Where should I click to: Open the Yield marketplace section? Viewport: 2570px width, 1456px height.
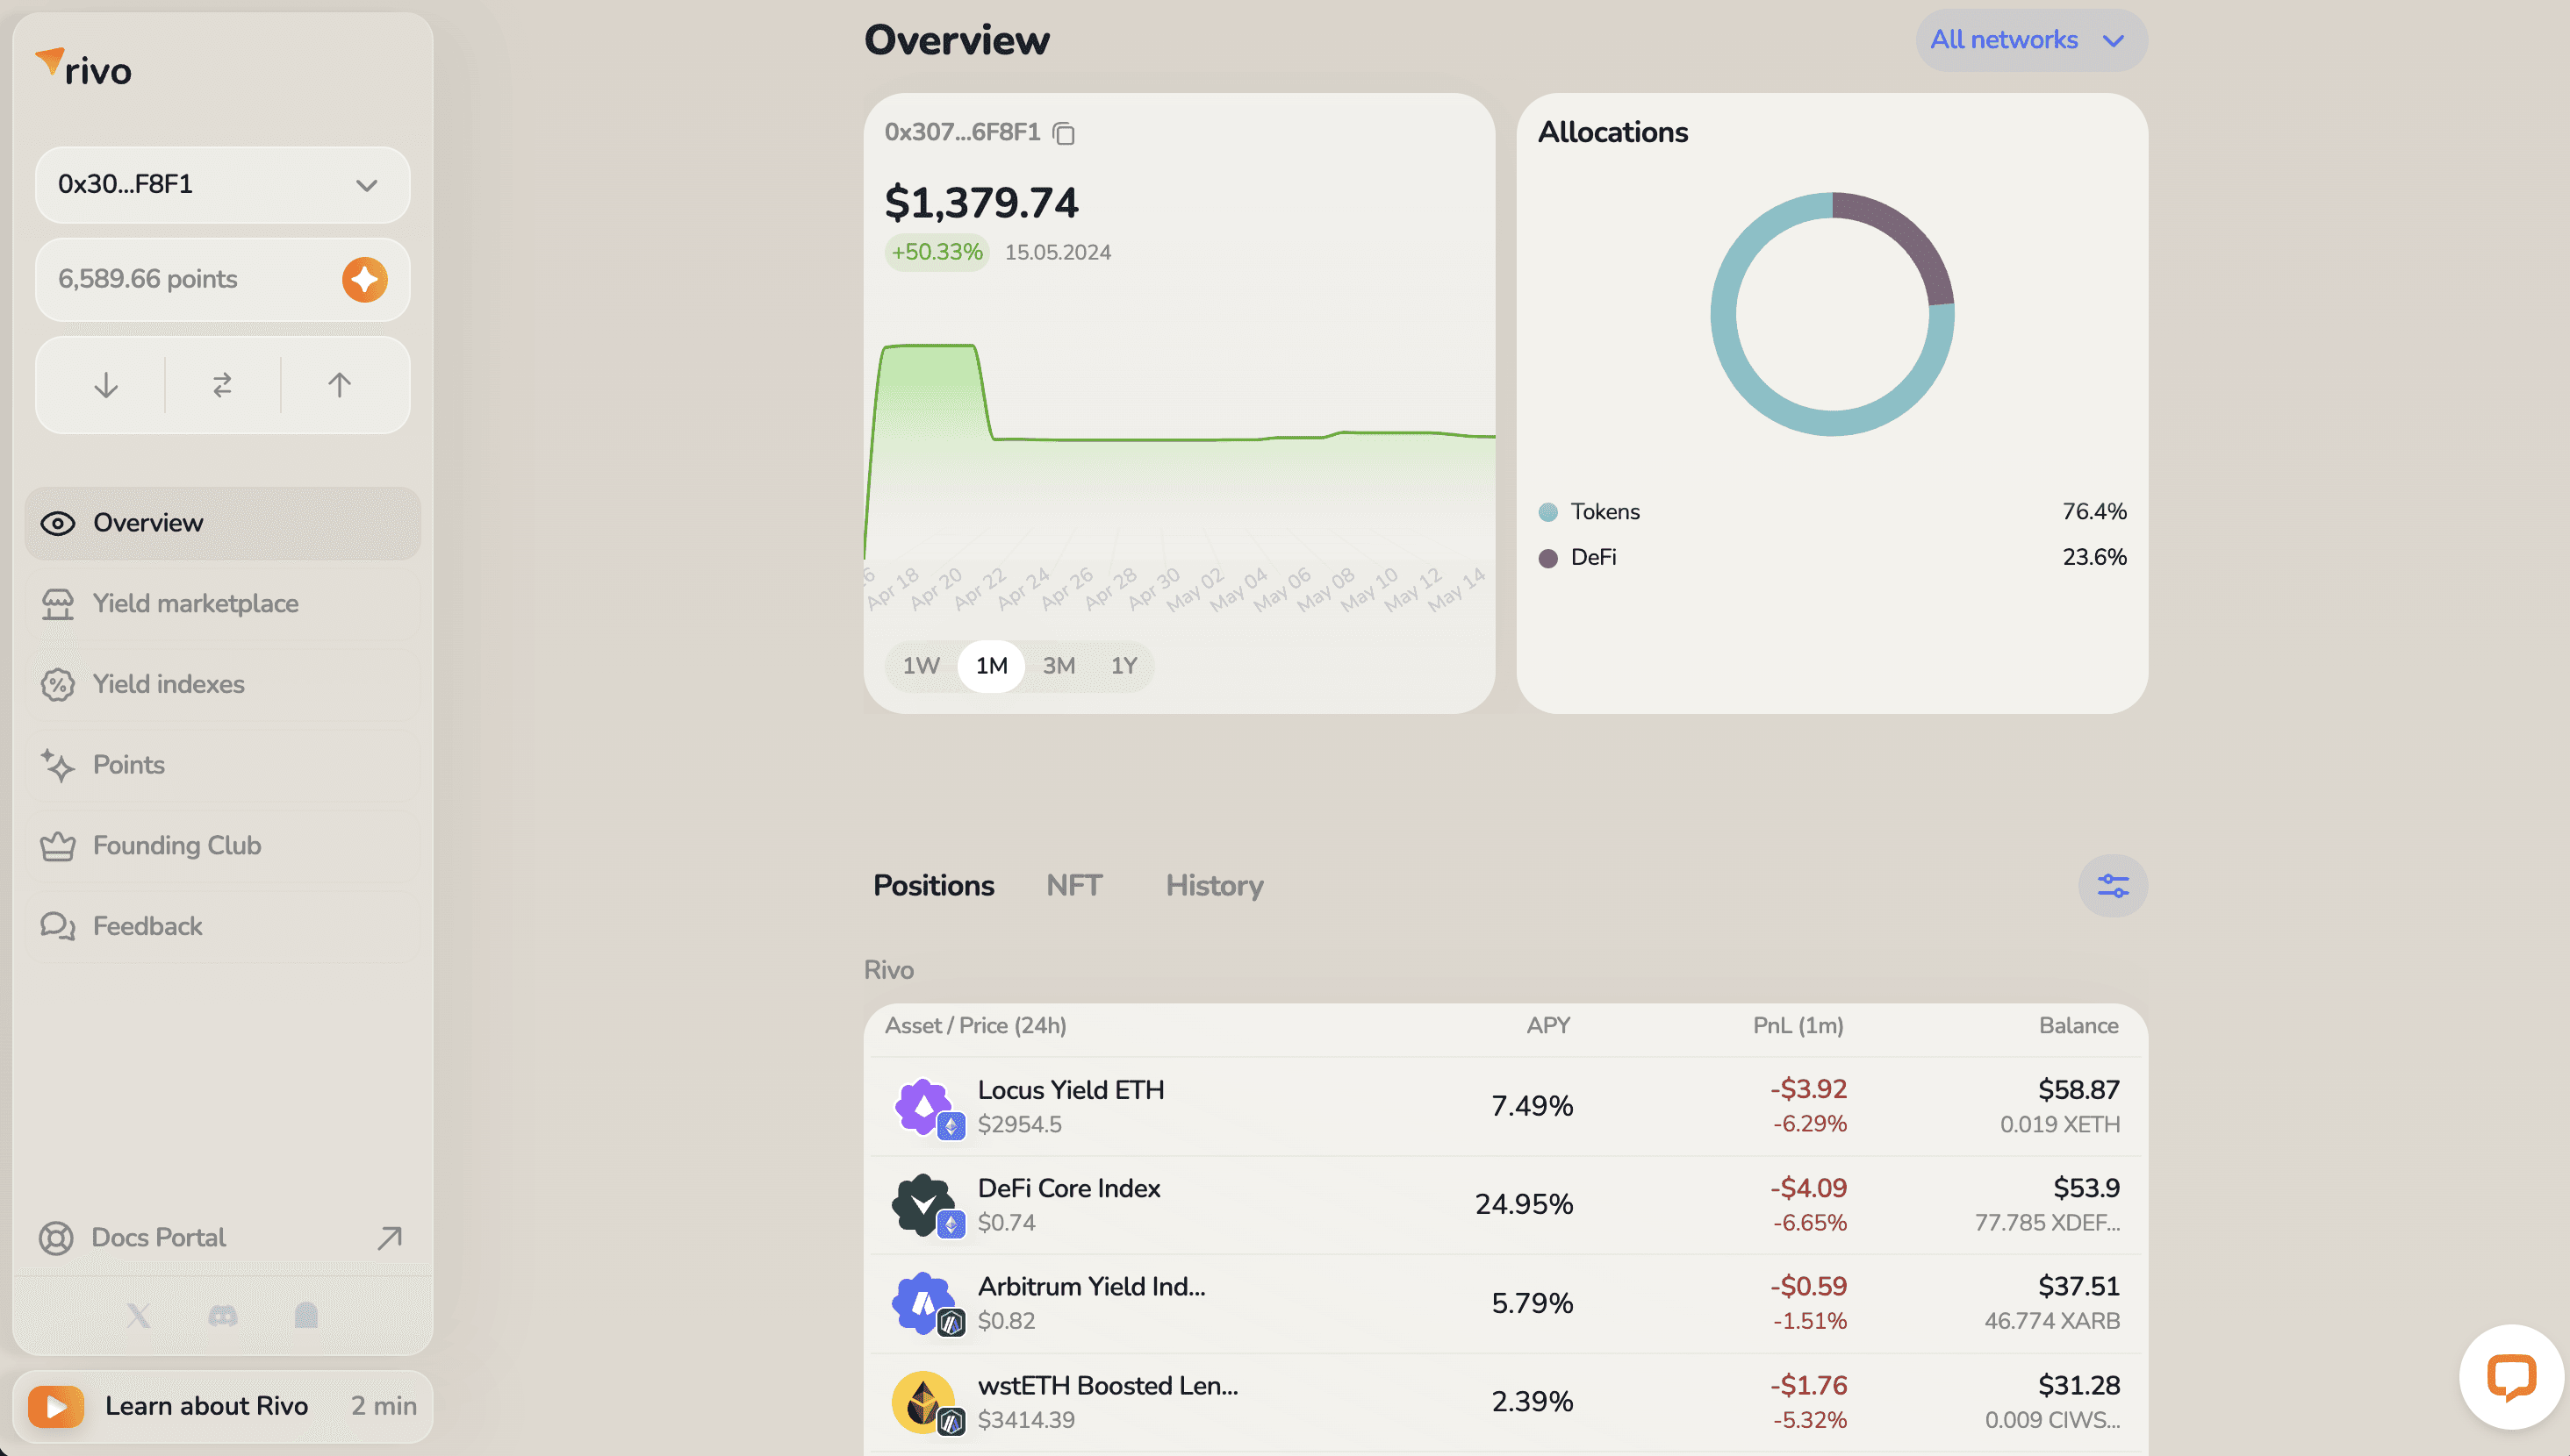(194, 603)
